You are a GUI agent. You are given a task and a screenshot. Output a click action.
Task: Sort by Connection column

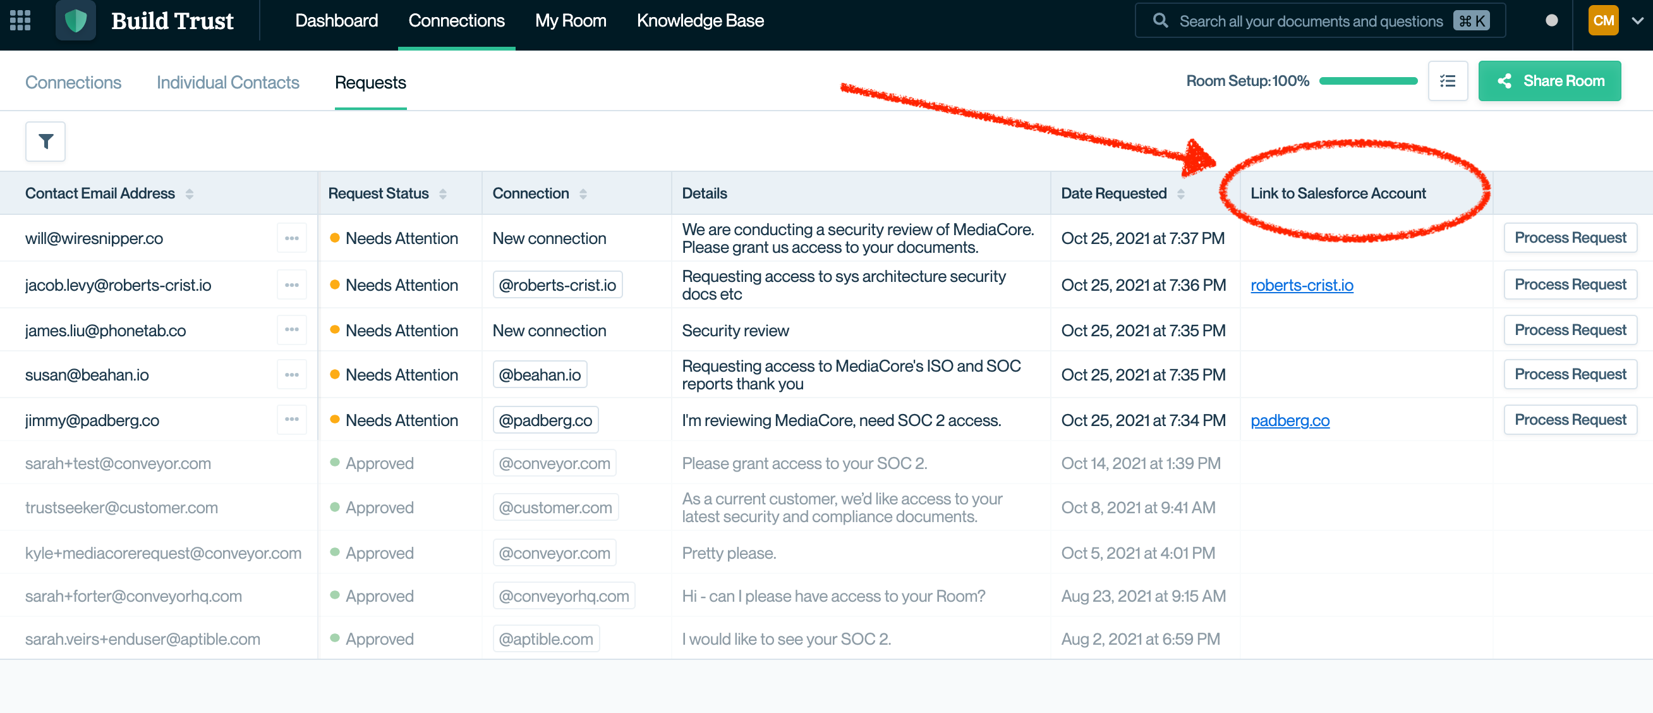coord(583,193)
